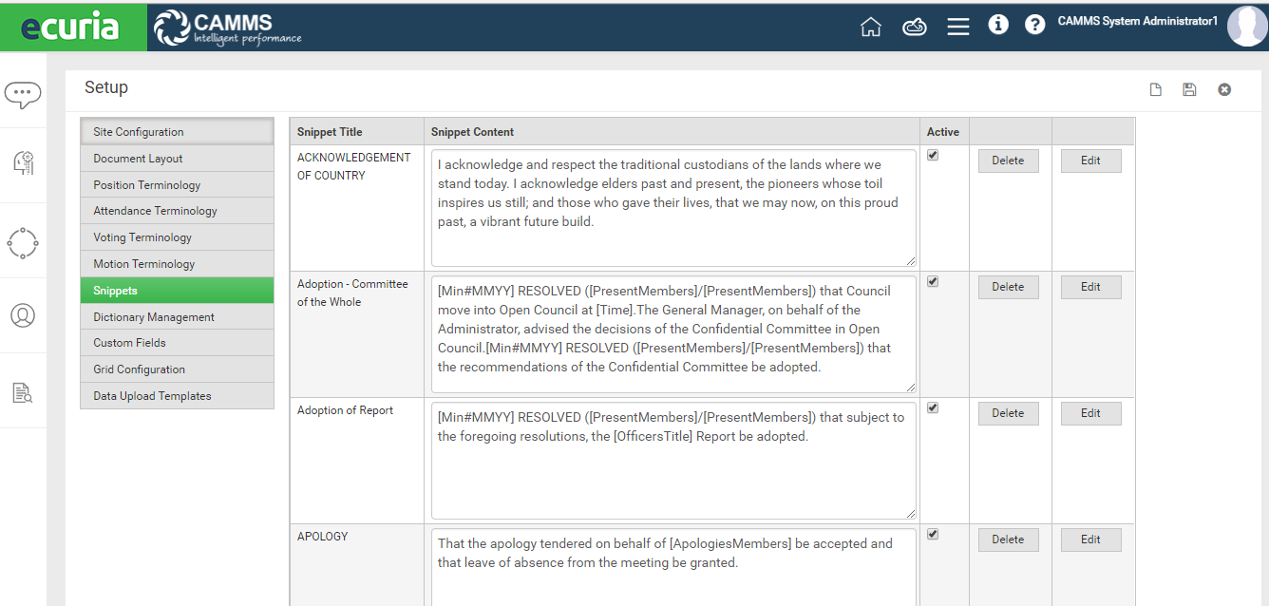
Task: Edit the Adoption of Report snippet
Action: [1090, 413]
